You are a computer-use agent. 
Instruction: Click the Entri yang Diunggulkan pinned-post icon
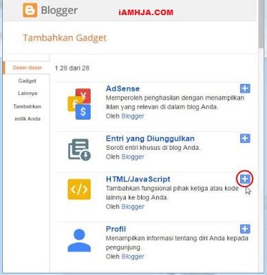[x=79, y=149]
